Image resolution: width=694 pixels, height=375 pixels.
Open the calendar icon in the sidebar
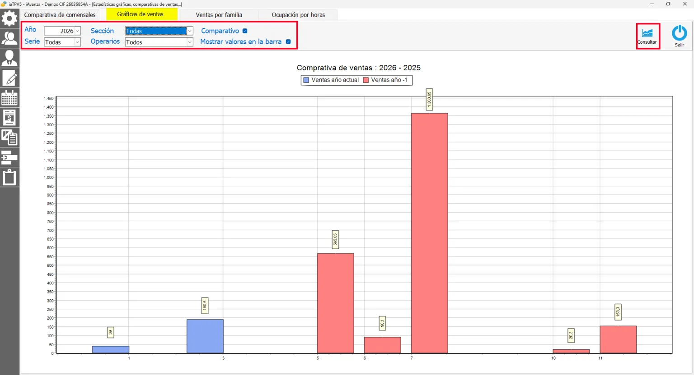9,97
